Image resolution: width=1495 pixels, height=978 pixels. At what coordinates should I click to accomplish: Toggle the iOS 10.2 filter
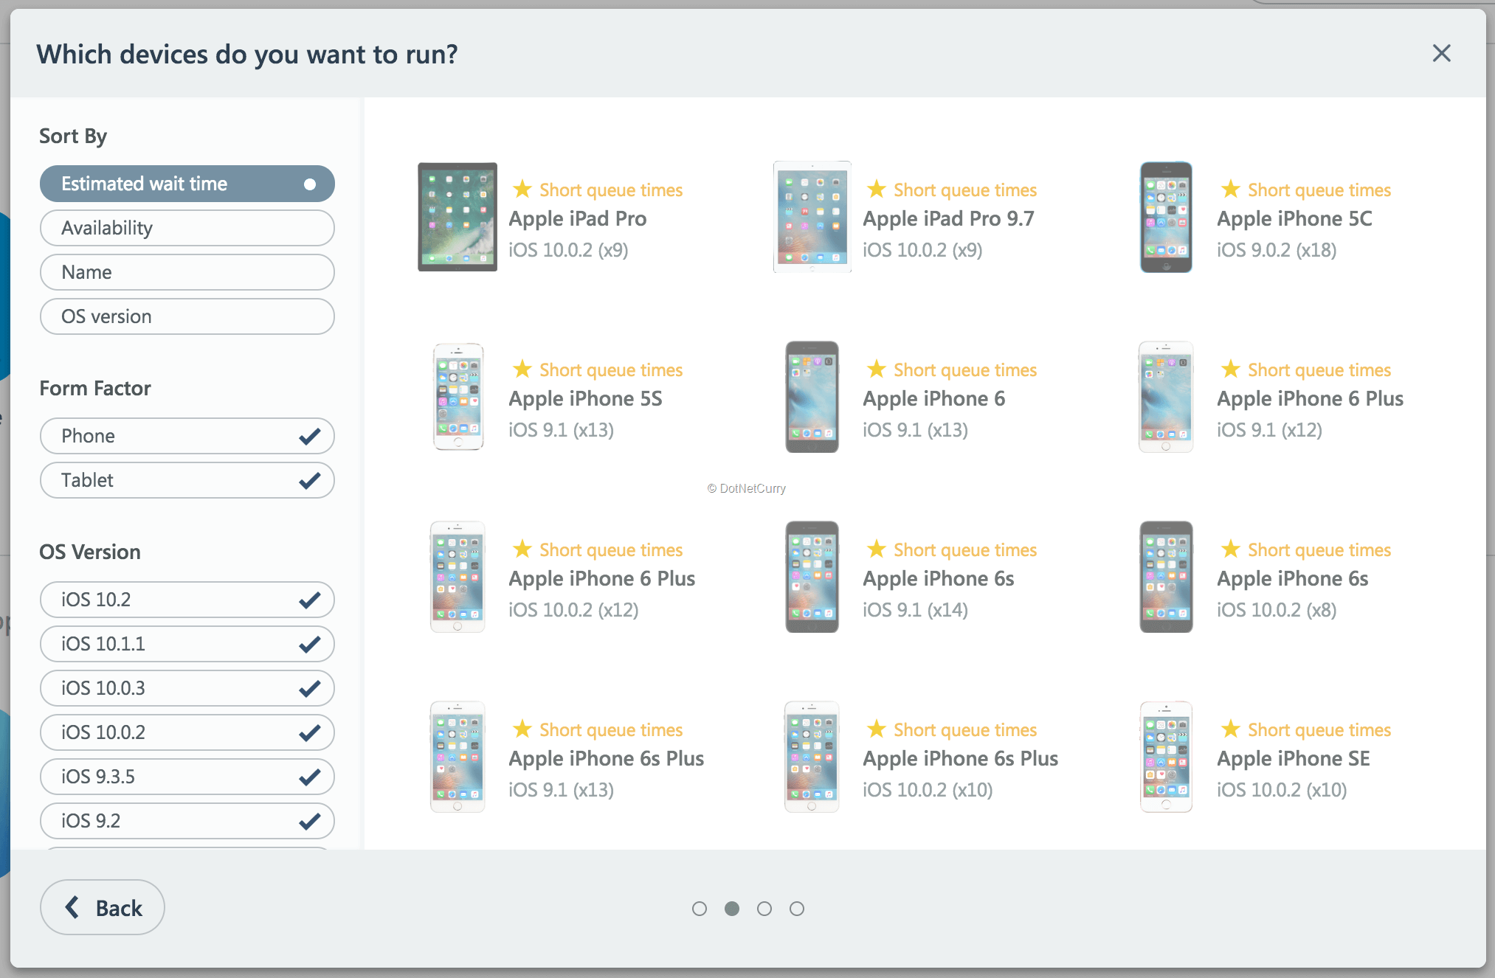pos(187,600)
